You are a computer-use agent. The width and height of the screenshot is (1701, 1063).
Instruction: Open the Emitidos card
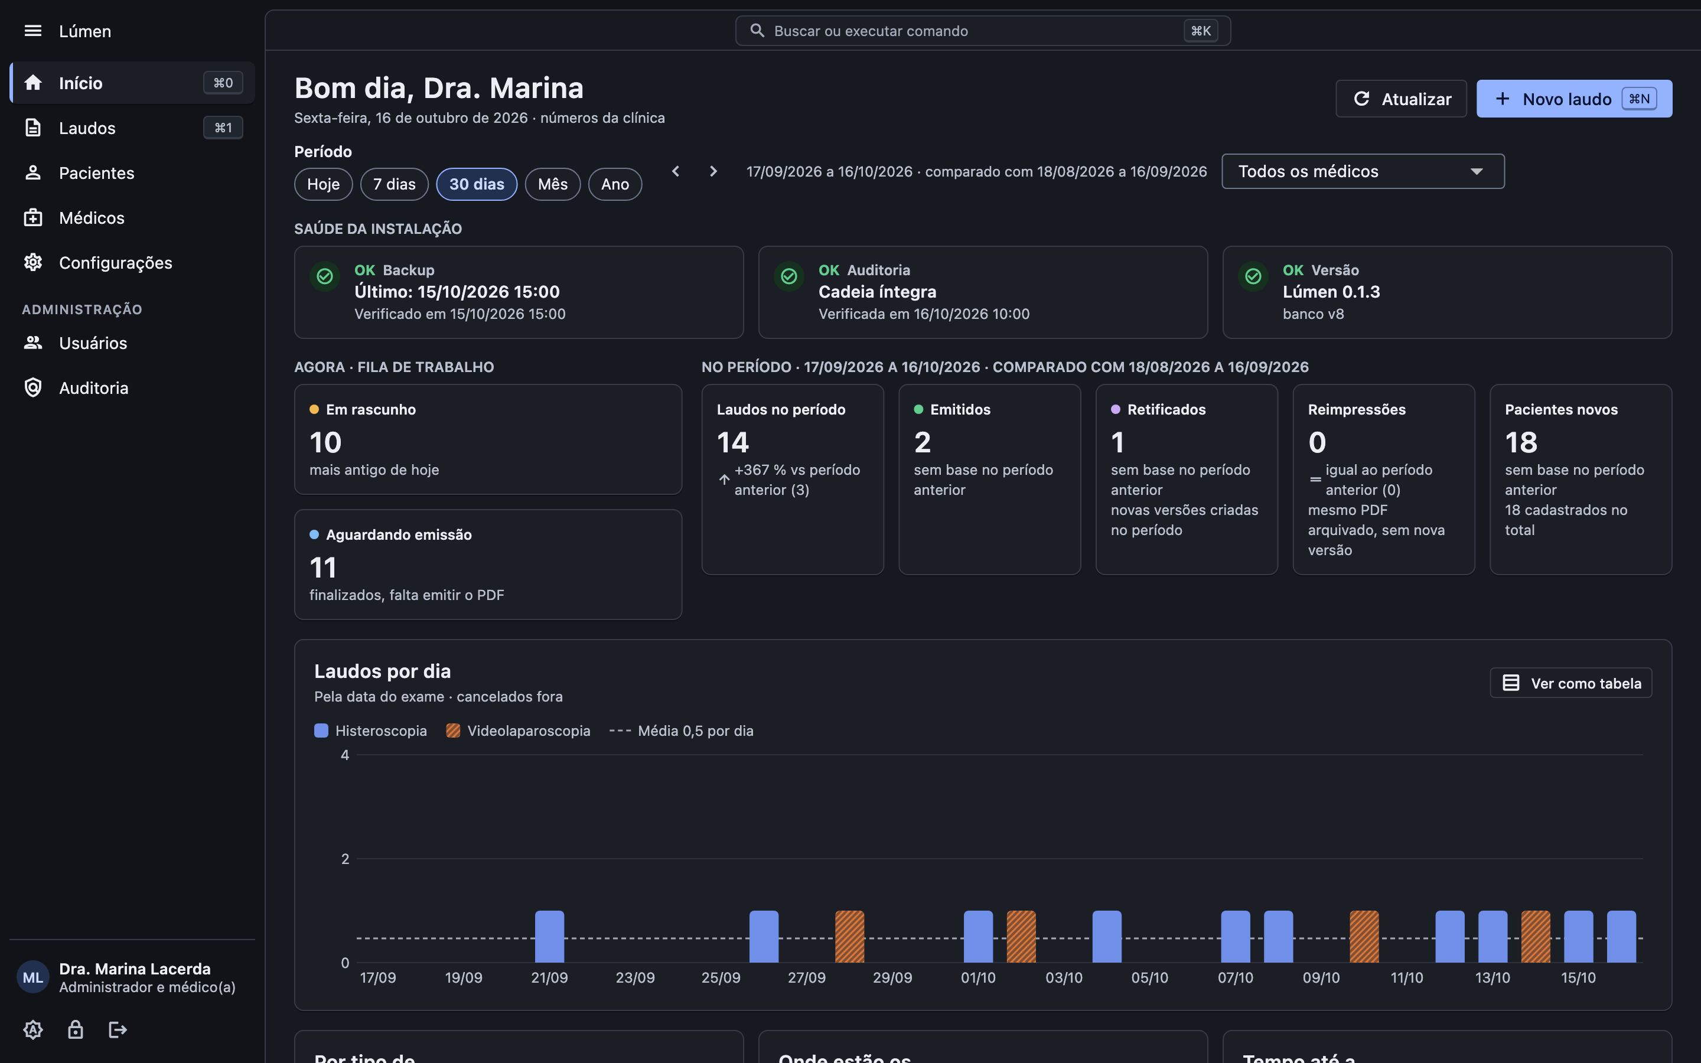tap(990, 480)
